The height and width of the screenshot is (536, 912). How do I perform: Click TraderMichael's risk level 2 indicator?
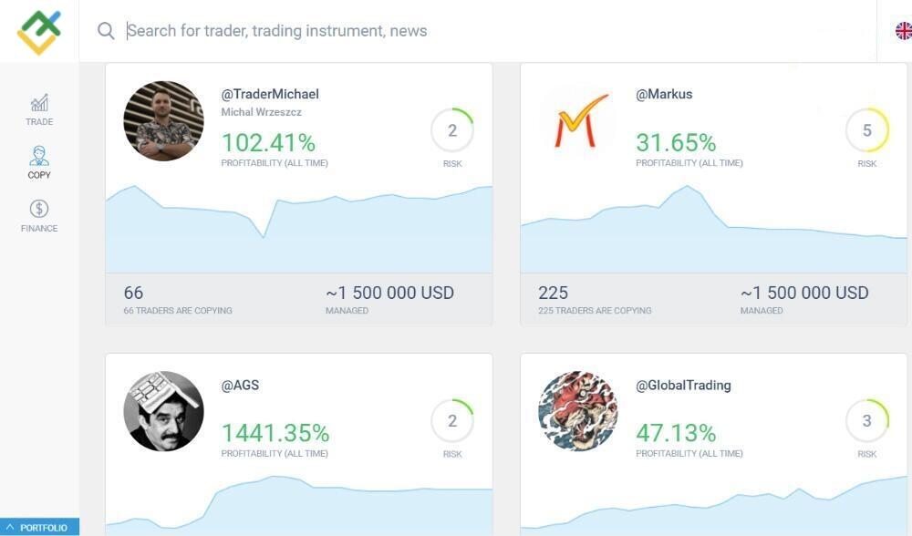[452, 131]
